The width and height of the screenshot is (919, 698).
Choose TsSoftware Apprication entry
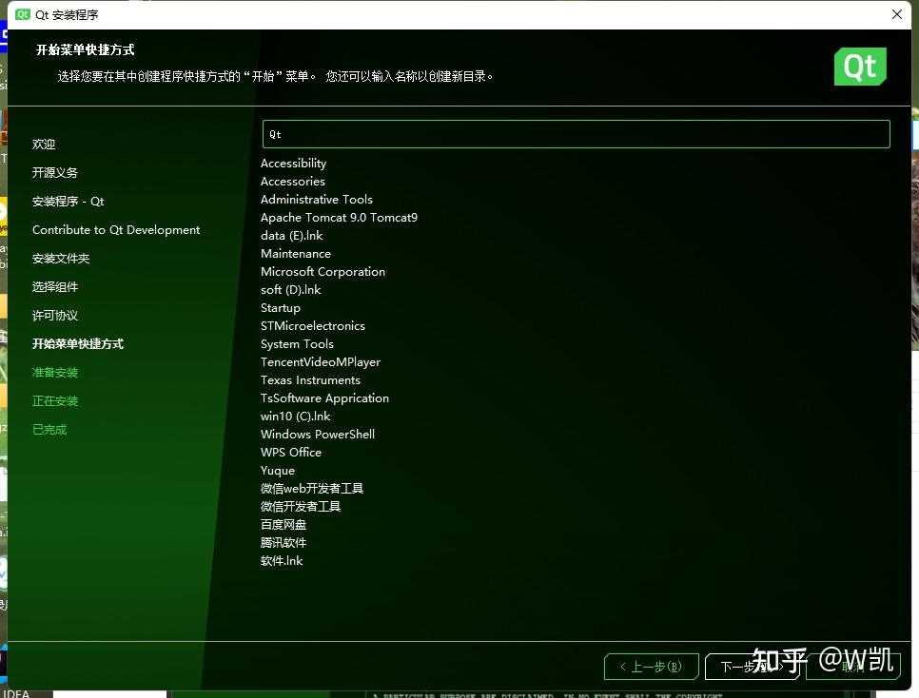[x=324, y=398]
